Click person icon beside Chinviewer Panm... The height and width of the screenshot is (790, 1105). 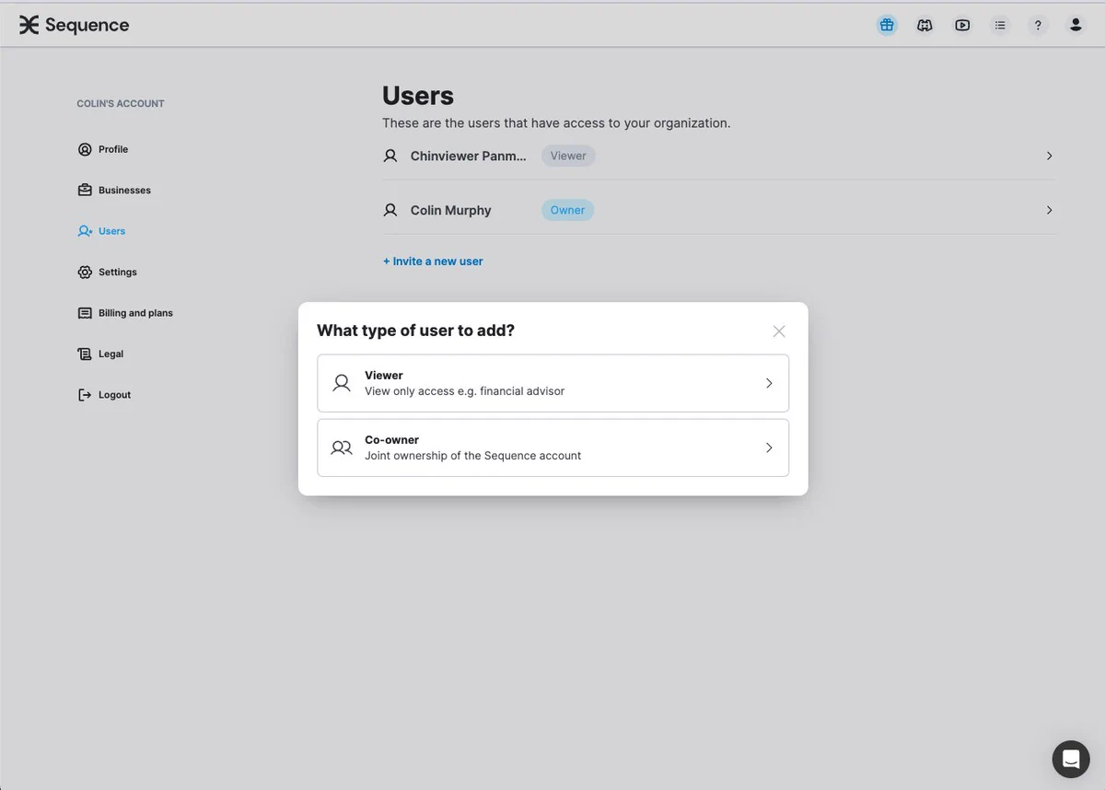point(390,156)
